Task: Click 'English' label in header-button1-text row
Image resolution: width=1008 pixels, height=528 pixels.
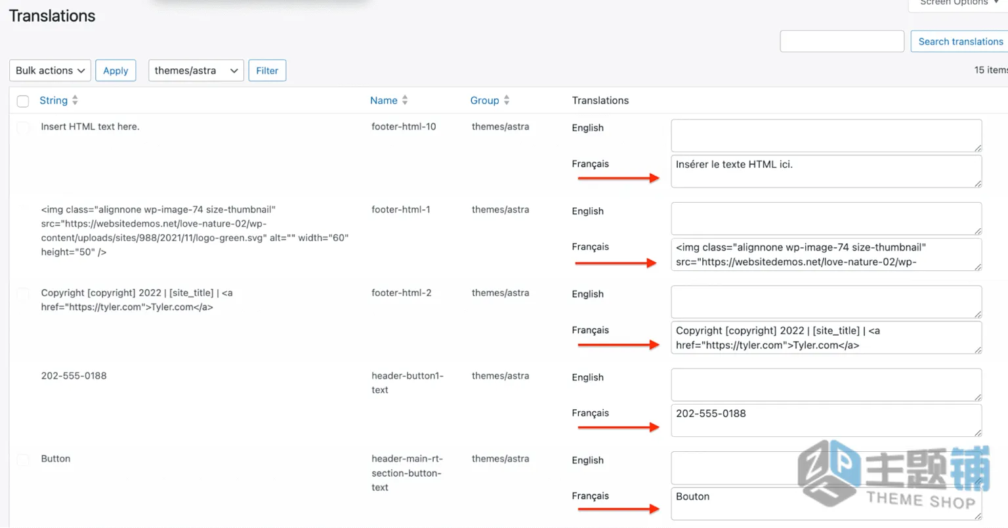Action: coord(587,378)
